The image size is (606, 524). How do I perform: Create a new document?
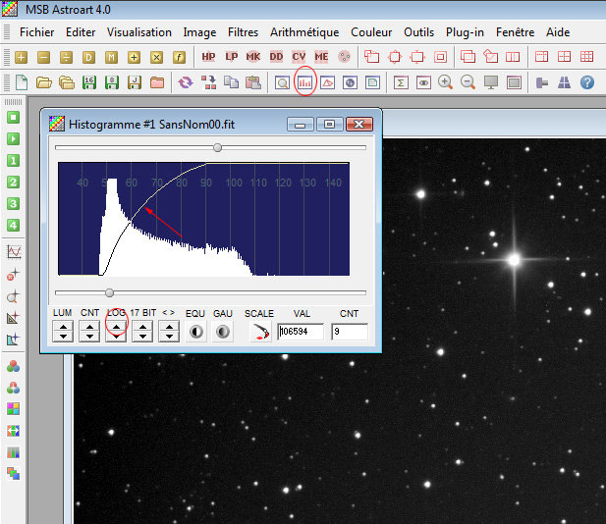[22, 82]
